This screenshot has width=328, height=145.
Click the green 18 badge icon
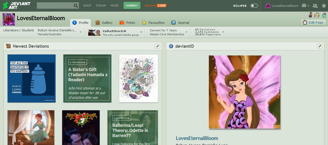(324, 15)
